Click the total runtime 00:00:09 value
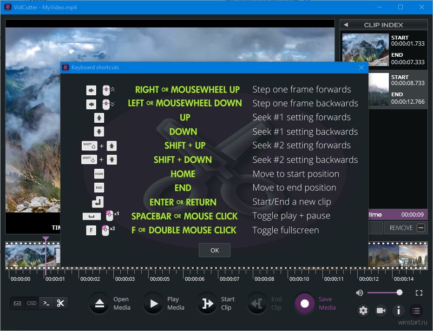This screenshot has width=433, height=331. tap(412, 215)
